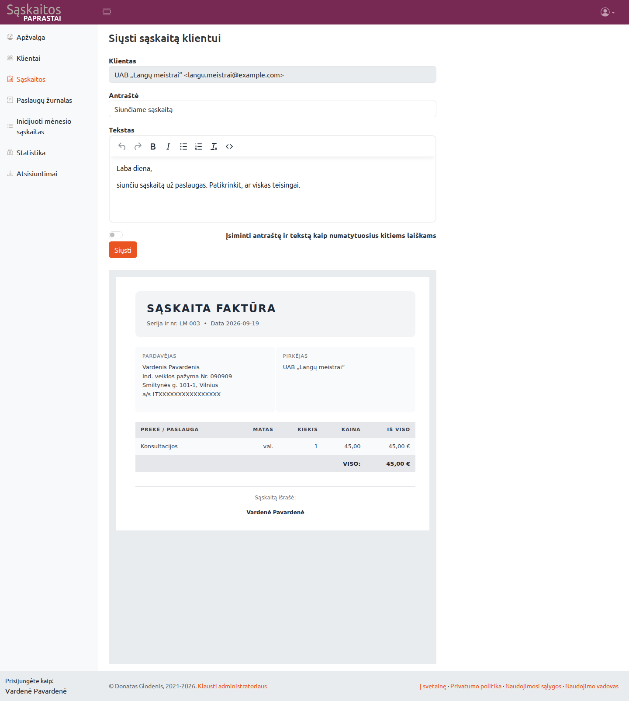Click in the Tekstas message body area

(273, 189)
